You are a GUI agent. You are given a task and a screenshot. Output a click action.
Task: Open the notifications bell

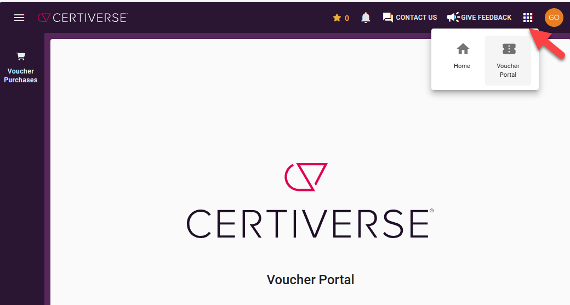[x=366, y=18]
